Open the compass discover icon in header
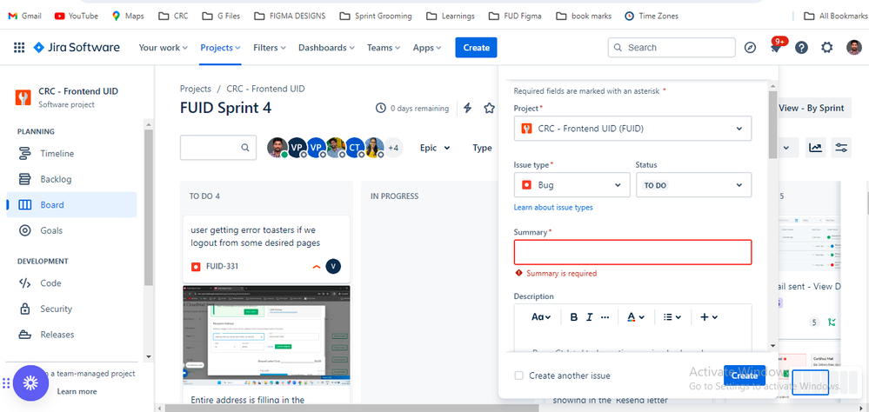The height and width of the screenshot is (412, 869). click(x=750, y=48)
